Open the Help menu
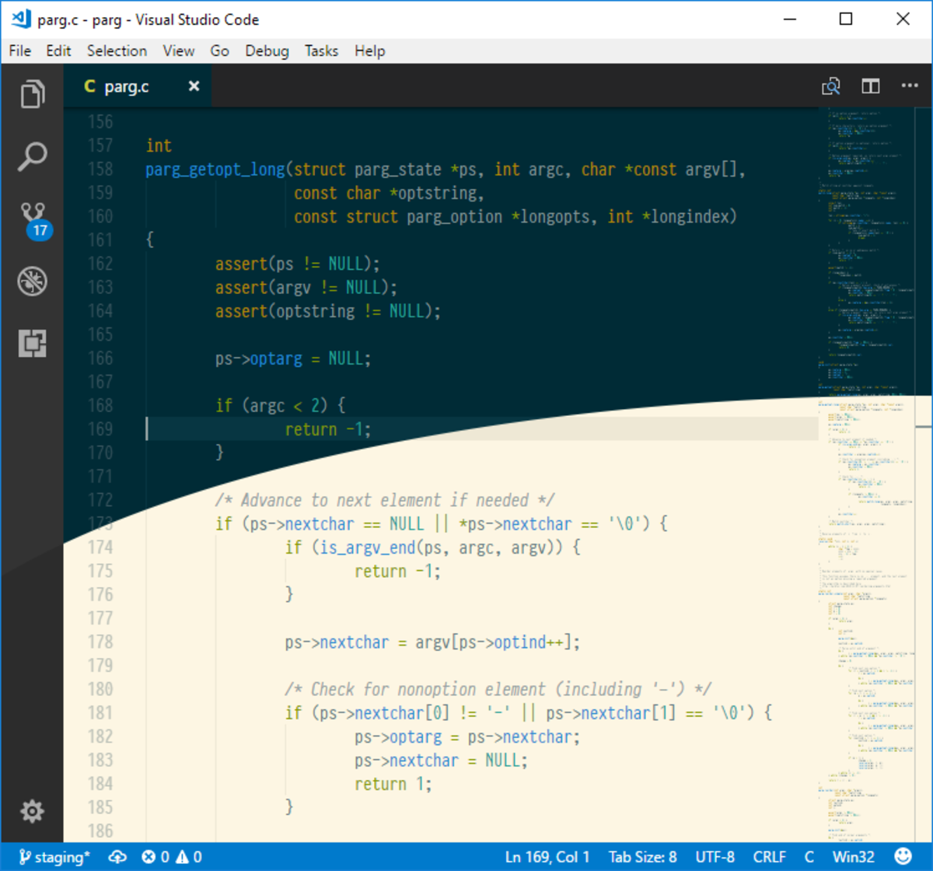933x871 pixels. click(x=370, y=51)
